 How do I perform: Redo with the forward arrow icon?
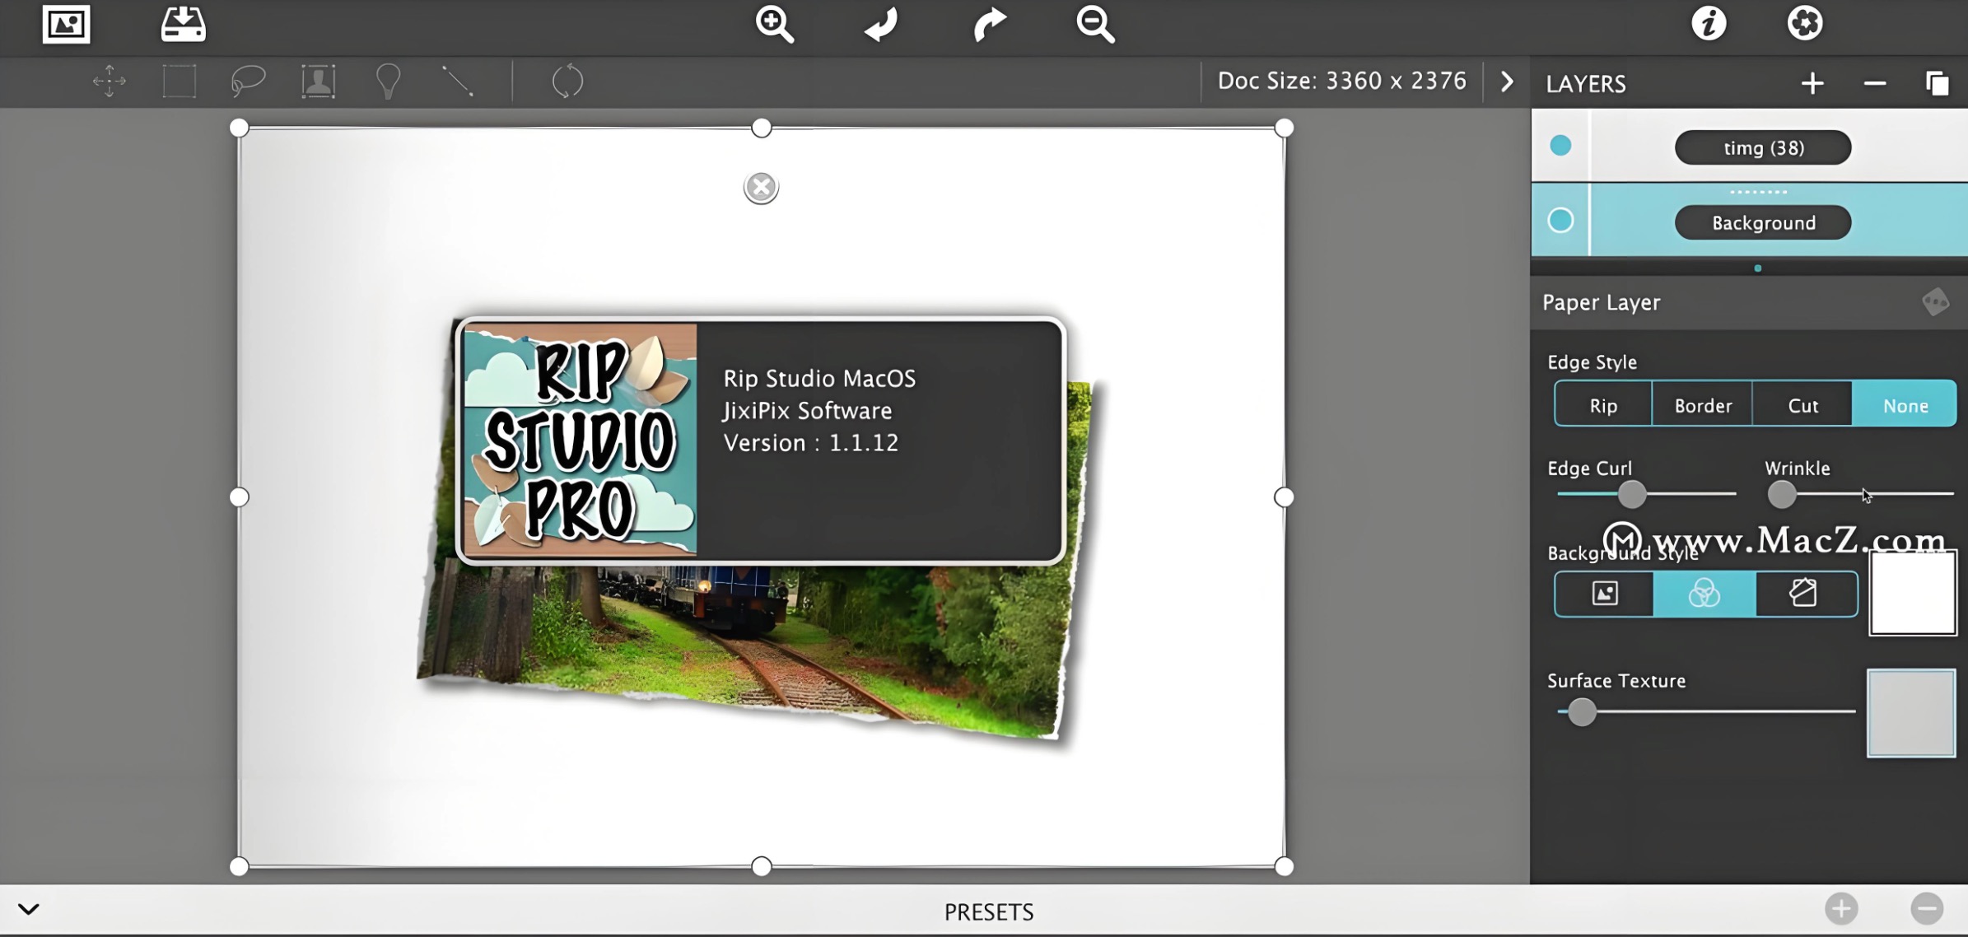989,24
